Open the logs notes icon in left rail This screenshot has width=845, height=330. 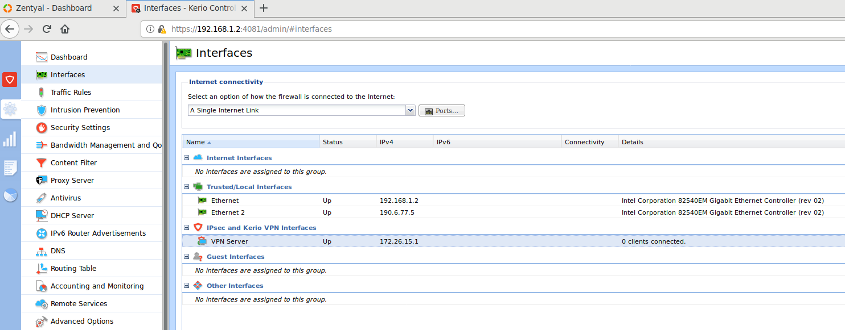point(10,168)
